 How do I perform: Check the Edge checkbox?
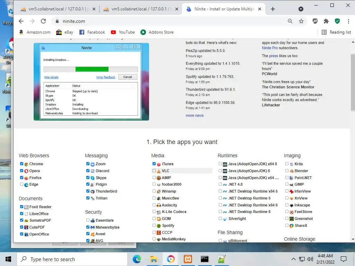(x=21, y=184)
